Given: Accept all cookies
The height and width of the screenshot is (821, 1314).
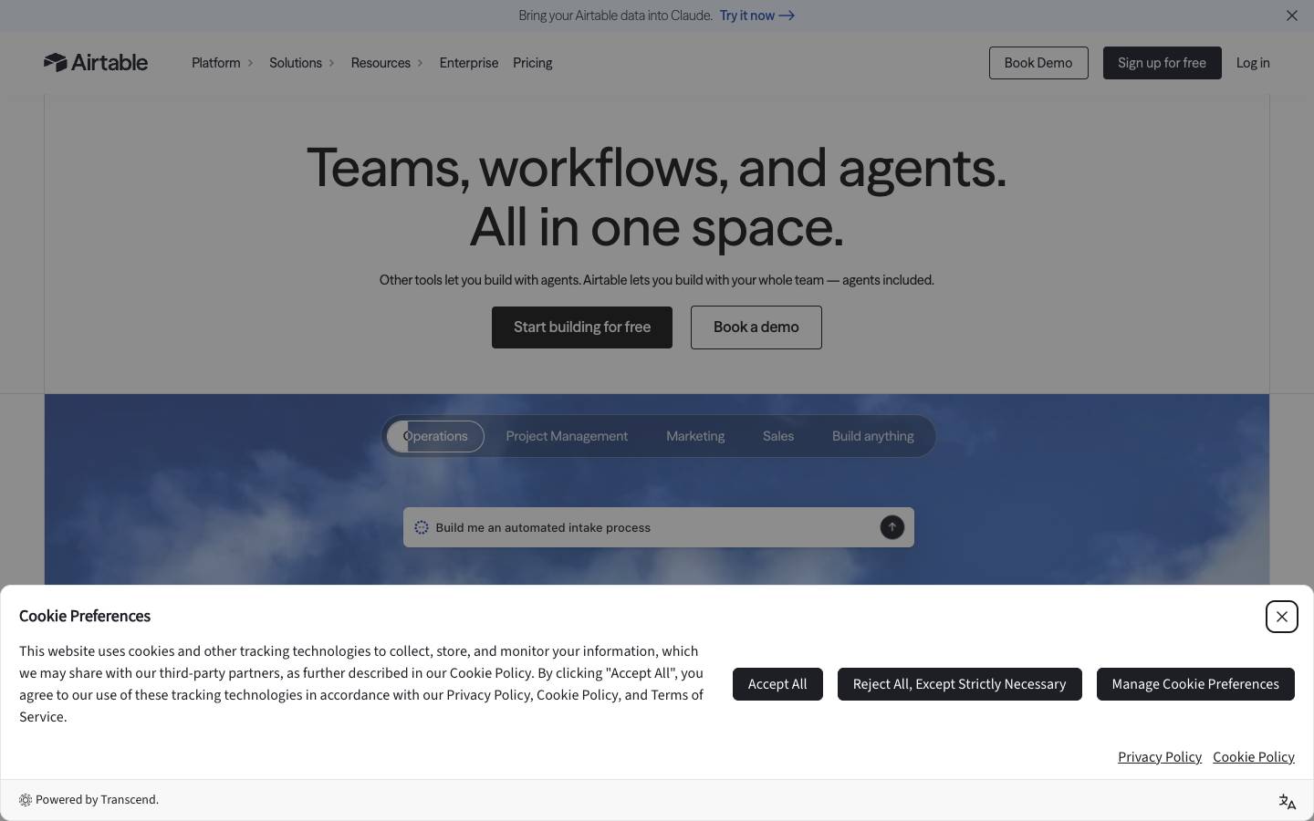Looking at the screenshot, I should coord(777,684).
